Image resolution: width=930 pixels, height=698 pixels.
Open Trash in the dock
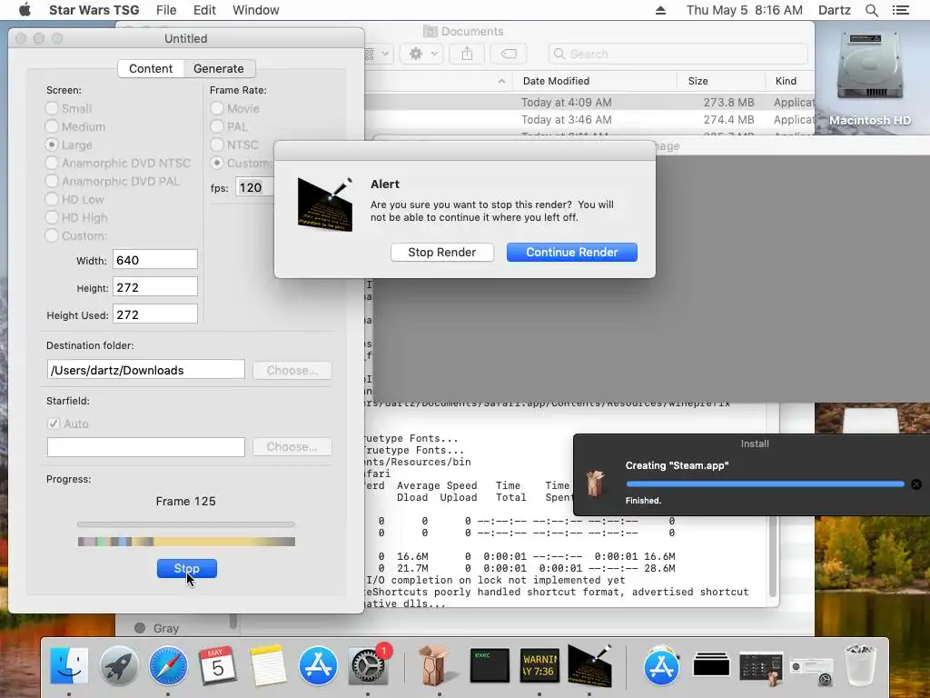coord(860,666)
